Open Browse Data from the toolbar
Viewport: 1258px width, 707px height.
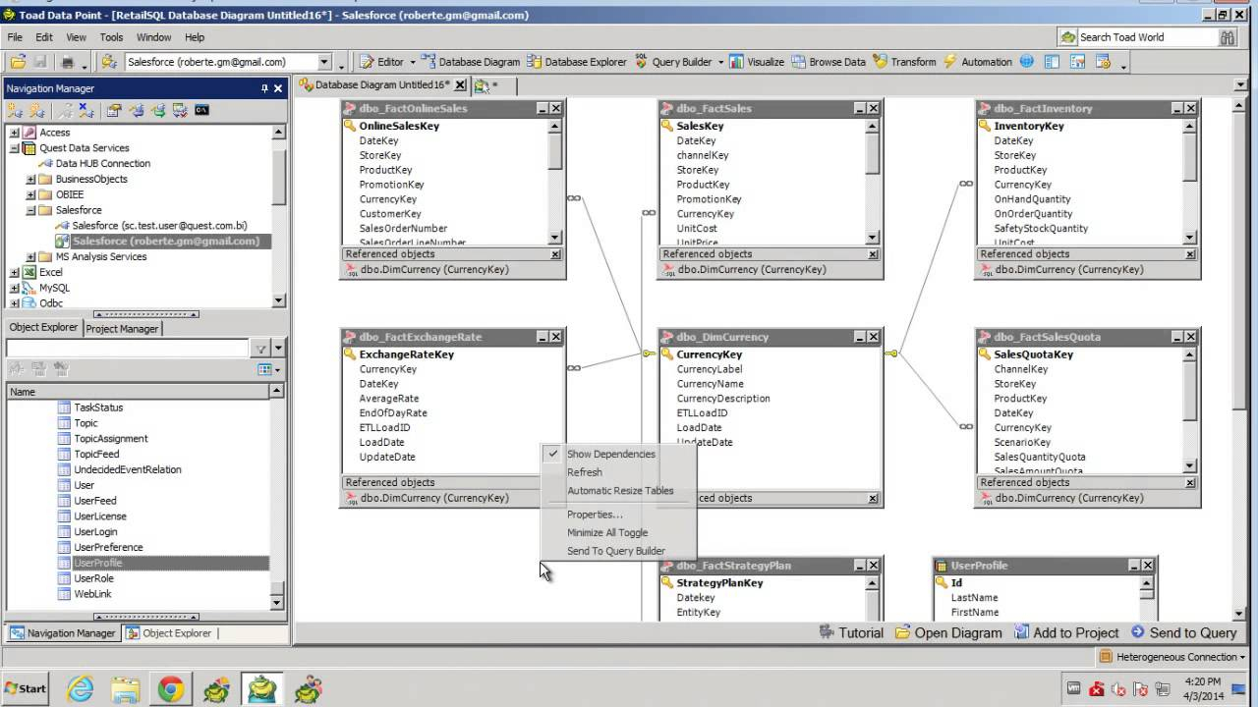[828, 62]
